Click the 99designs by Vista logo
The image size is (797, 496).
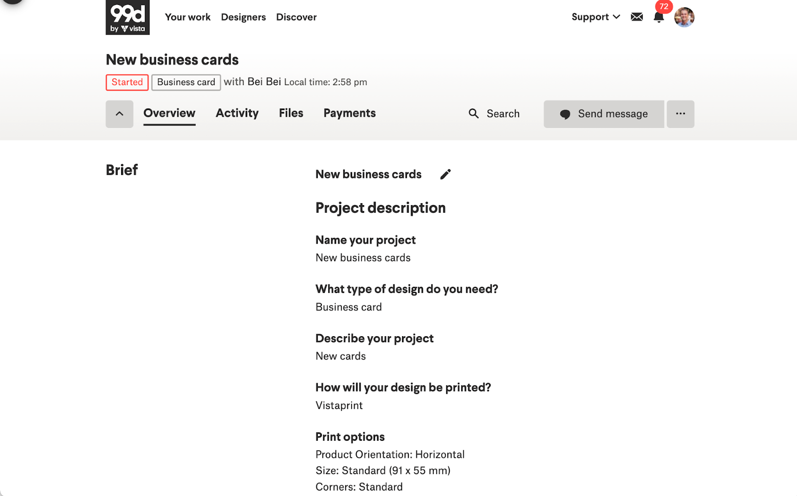(x=128, y=17)
